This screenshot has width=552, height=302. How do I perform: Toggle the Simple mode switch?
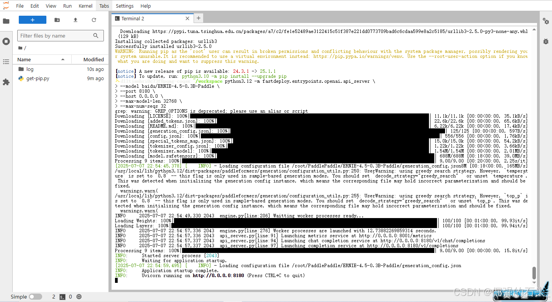[x=35, y=297]
